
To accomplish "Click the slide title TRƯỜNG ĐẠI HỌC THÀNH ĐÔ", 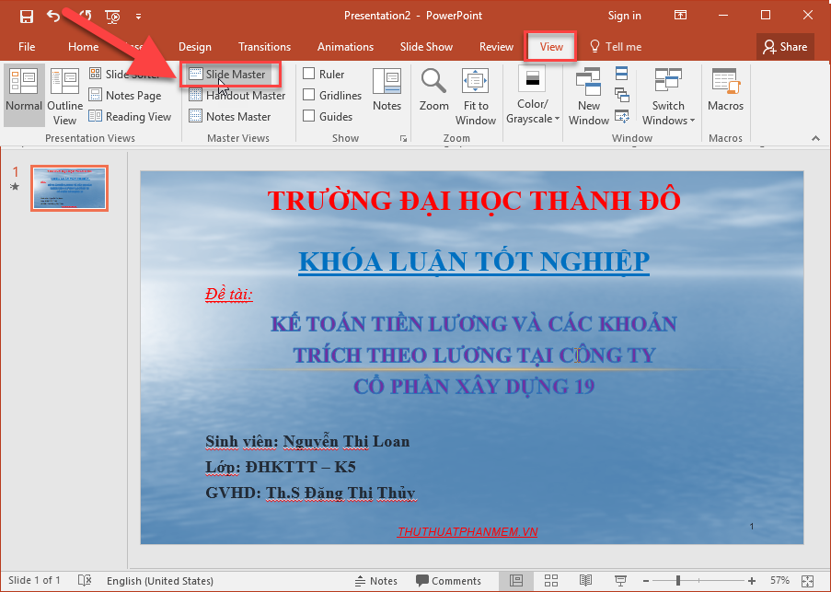I will click(474, 201).
